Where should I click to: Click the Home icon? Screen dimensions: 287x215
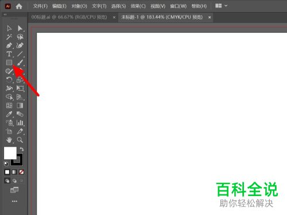click(x=19, y=6)
